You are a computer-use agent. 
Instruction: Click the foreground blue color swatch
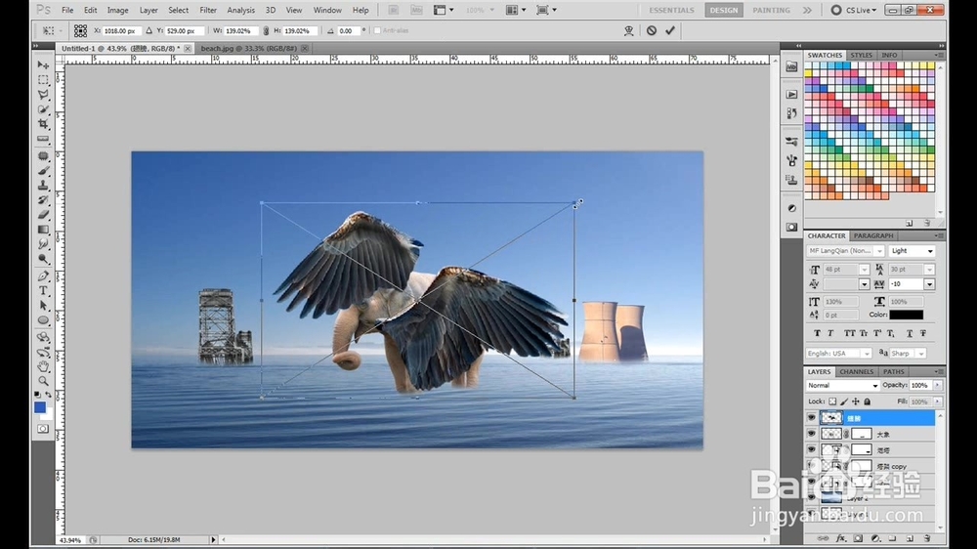pos(40,407)
